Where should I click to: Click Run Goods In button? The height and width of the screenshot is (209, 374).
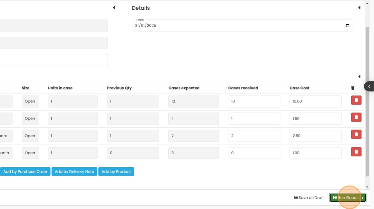tap(348, 198)
